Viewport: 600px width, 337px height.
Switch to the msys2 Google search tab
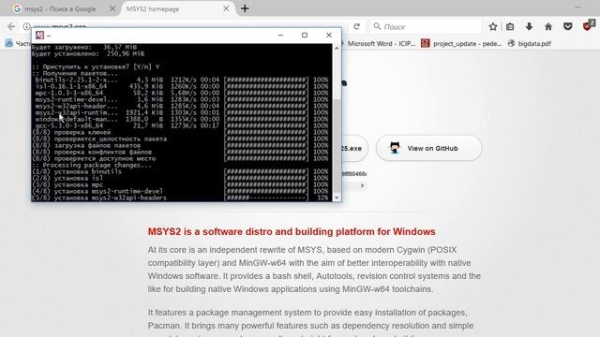click(x=60, y=8)
